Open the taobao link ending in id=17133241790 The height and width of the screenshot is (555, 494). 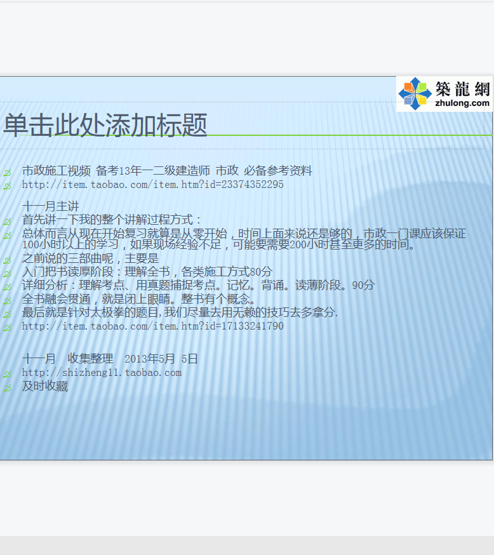(x=152, y=326)
